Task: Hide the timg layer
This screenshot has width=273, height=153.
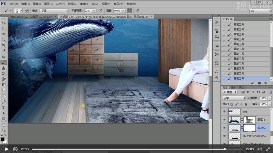Action: 224,111
